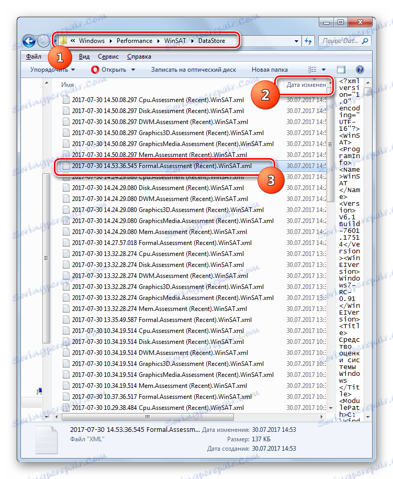Click the navigation pane scroll-up arrow
Viewport: 393px width, 479px height.
coord(47,83)
